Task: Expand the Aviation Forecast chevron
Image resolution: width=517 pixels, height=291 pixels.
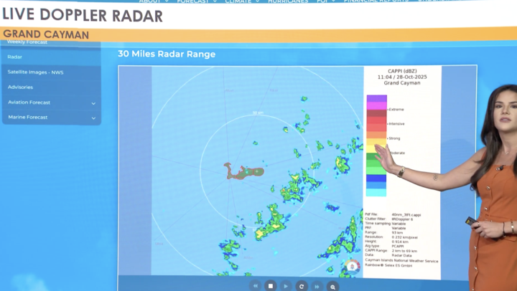Action: click(x=93, y=103)
